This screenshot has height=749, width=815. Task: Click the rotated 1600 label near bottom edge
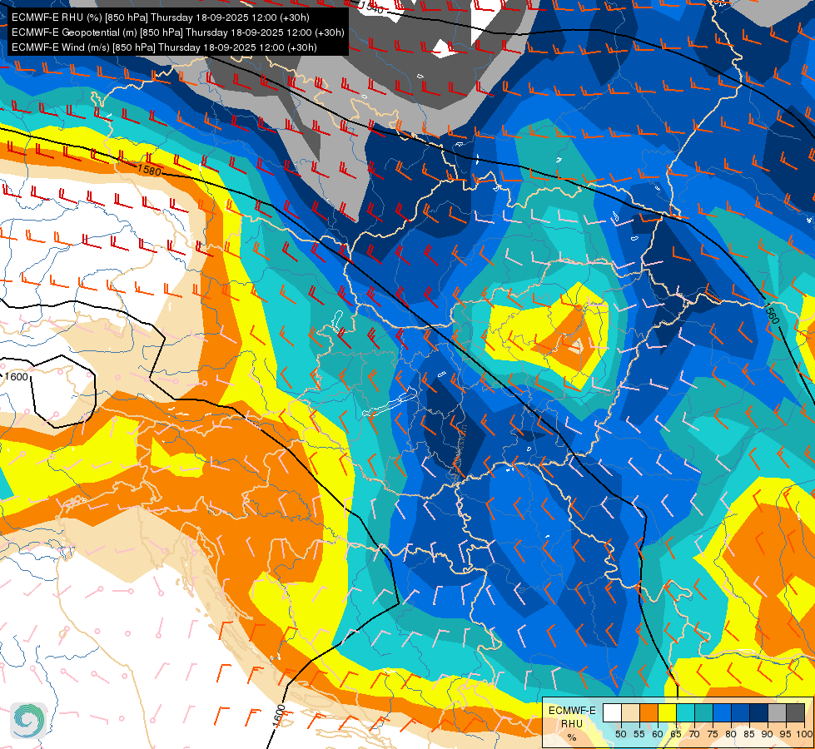[279, 716]
